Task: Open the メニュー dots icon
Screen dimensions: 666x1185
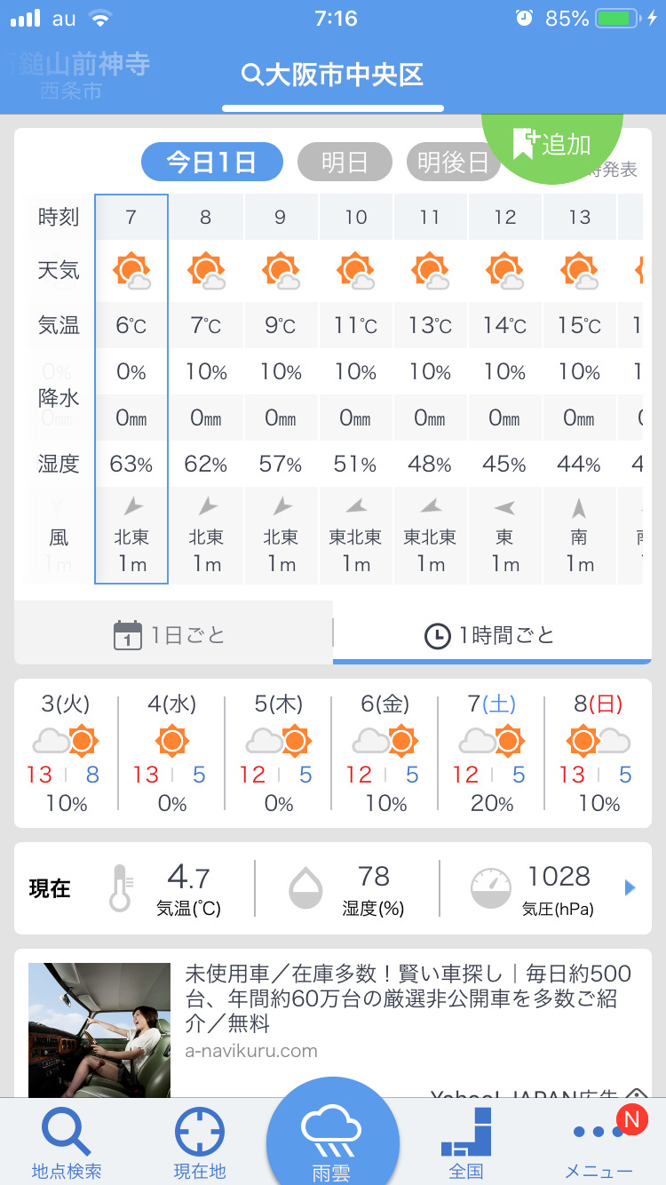Action: pyautogui.click(x=599, y=1133)
